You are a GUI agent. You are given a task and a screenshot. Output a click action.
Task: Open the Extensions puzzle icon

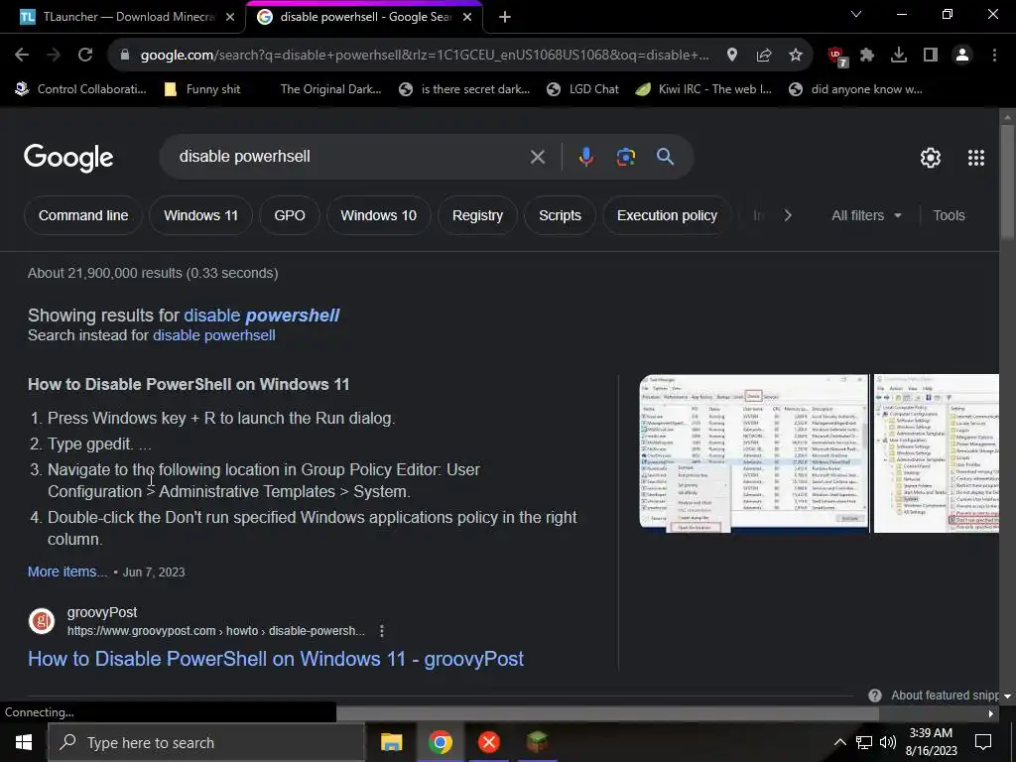pyautogui.click(x=867, y=56)
